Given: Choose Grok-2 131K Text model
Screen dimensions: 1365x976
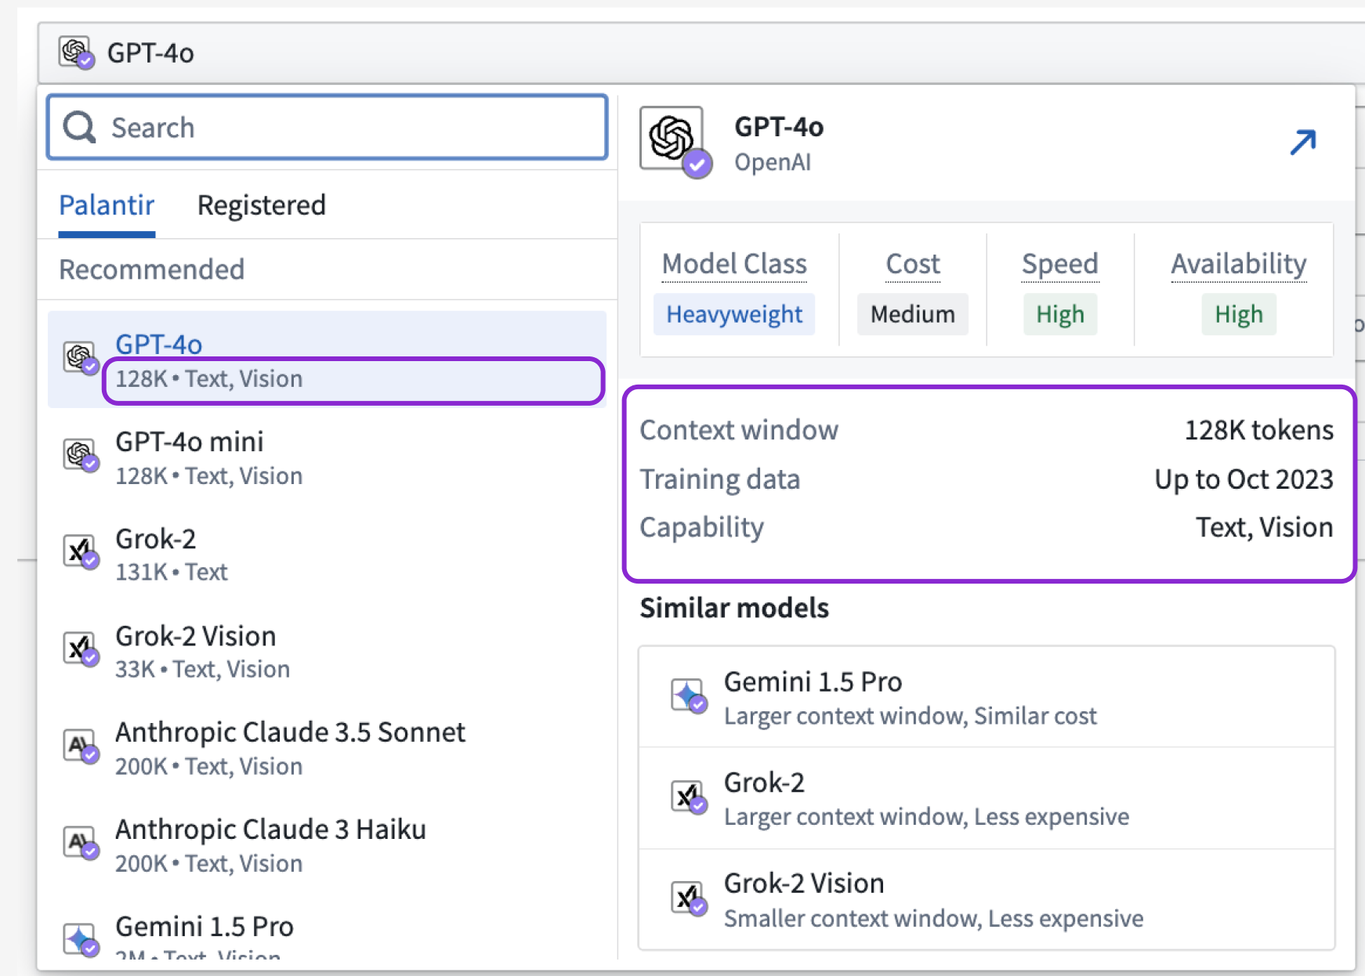Looking at the screenshot, I should [x=327, y=554].
